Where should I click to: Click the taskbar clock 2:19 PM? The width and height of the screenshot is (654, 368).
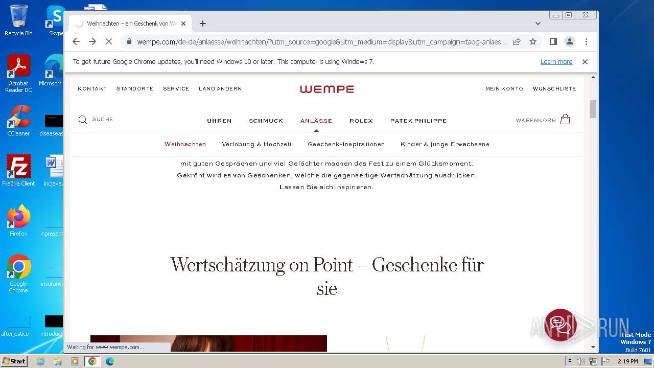(x=627, y=361)
